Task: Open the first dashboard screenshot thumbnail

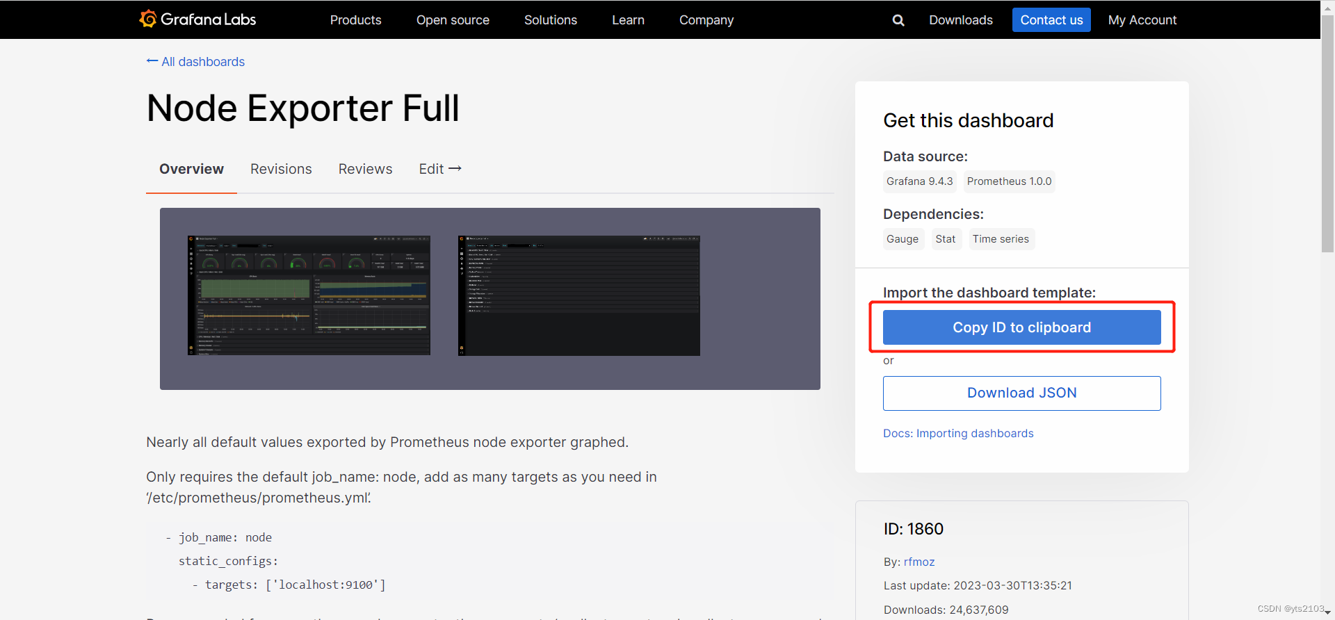Action: point(309,295)
